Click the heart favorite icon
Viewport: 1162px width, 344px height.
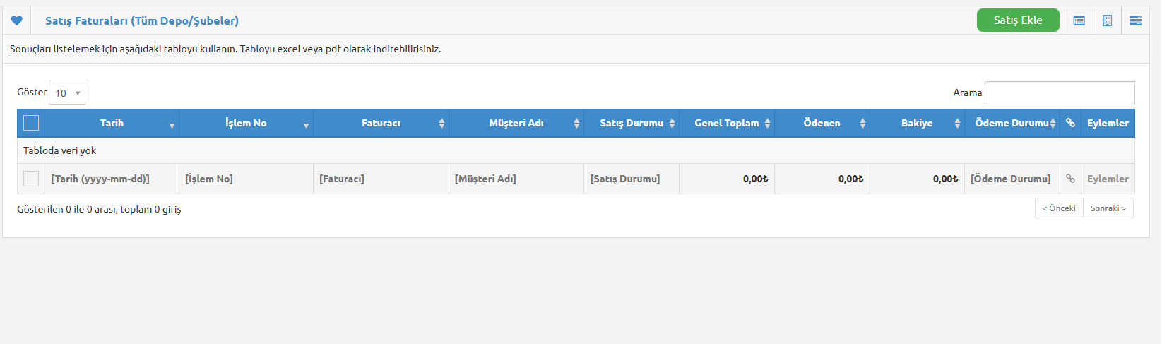tap(16, 20)
